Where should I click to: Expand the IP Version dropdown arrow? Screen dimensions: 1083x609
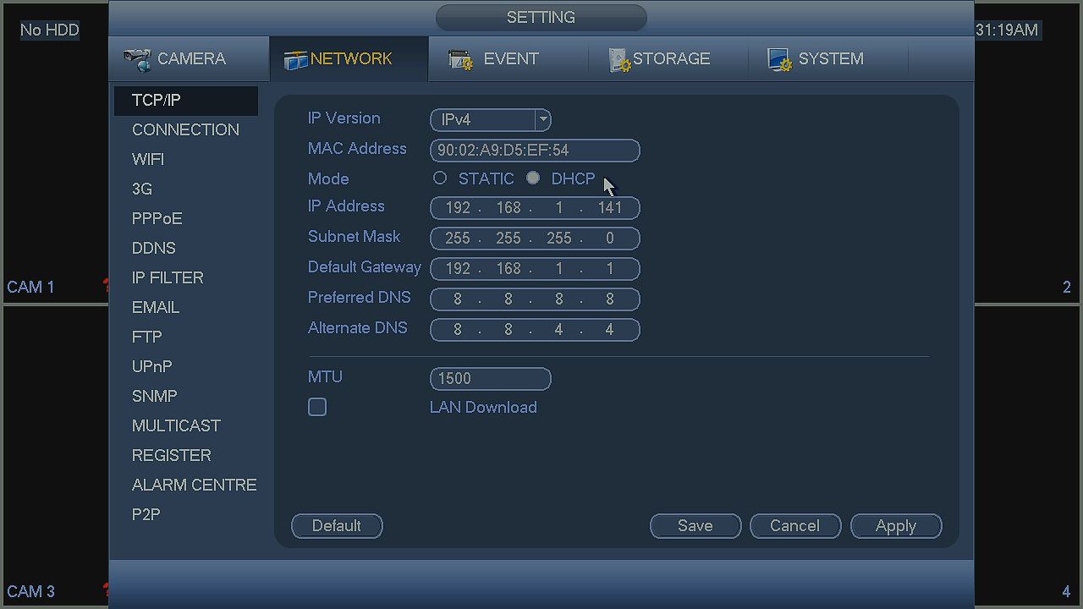click(x=543, y=120)
